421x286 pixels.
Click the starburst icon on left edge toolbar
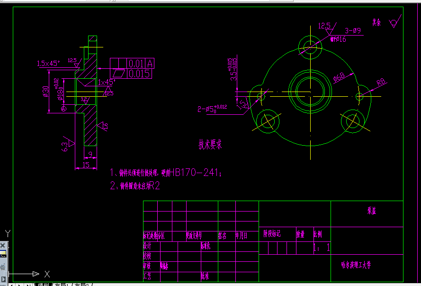2,245
